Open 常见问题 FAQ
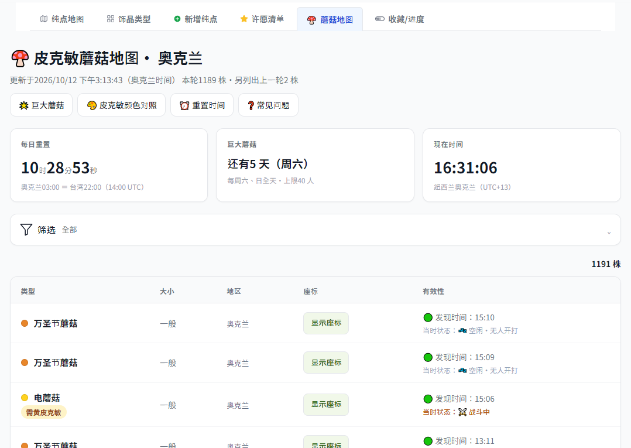Screen dimensions: 631x448 [x=269, y=105]
